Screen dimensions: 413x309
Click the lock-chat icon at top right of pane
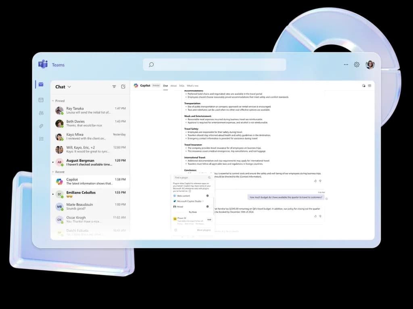364,86
